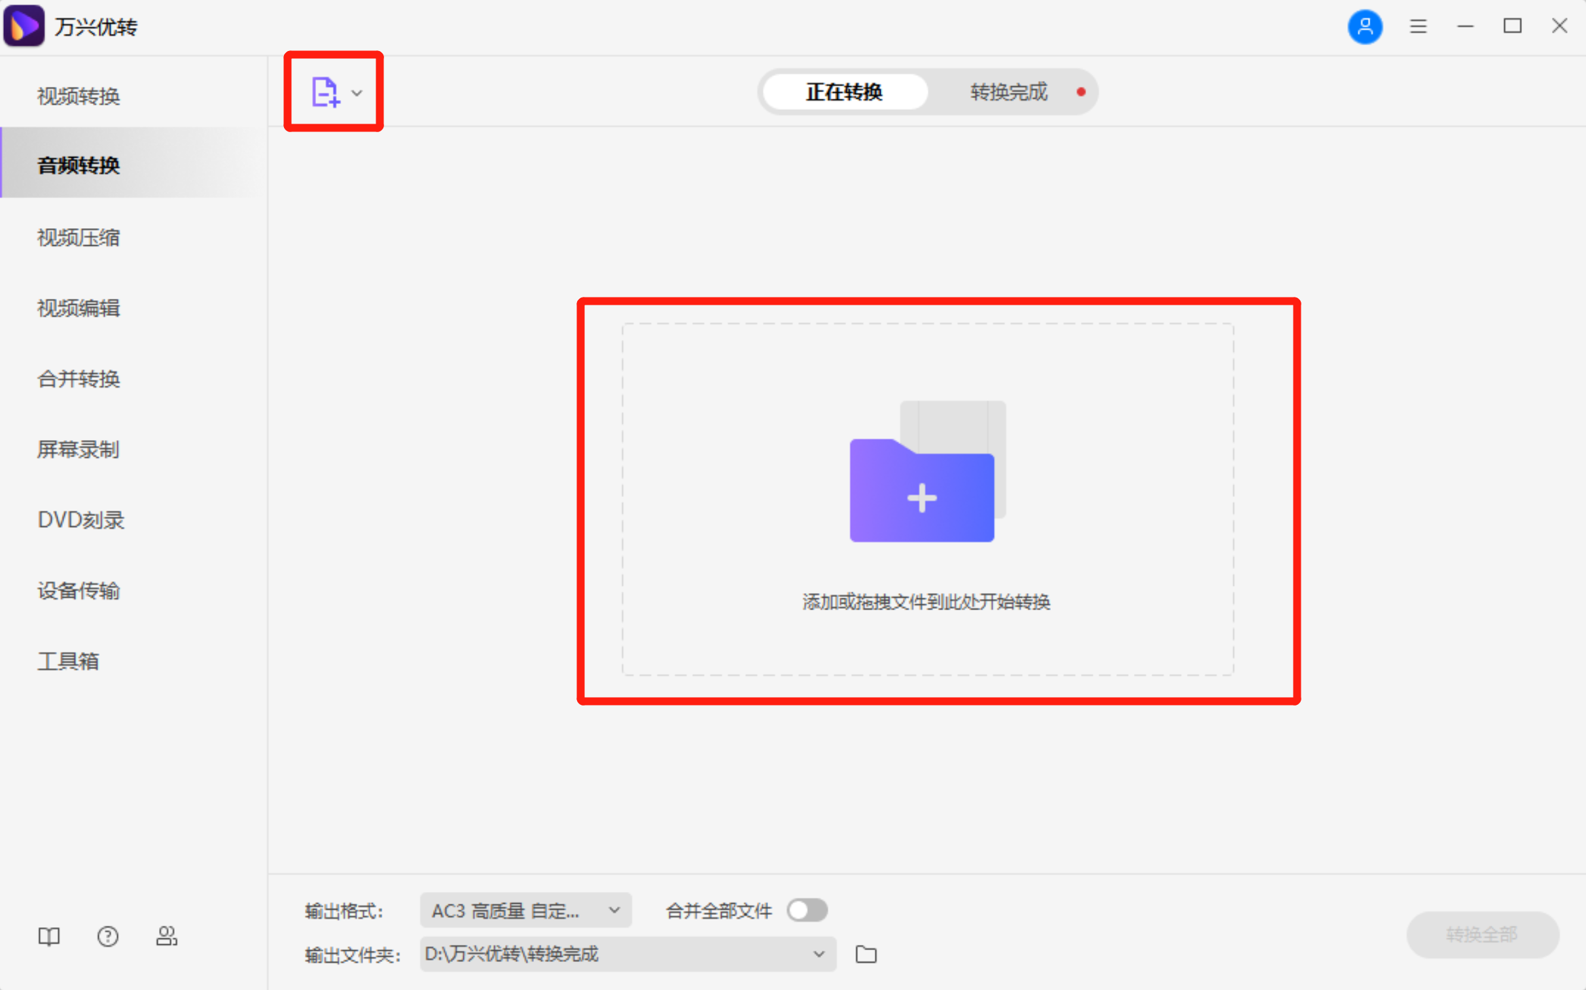The height and width of the screenshot is (990, 1586).
Task: Select 视频压缩 in the sidebar
Action: (x=78, y=237)
